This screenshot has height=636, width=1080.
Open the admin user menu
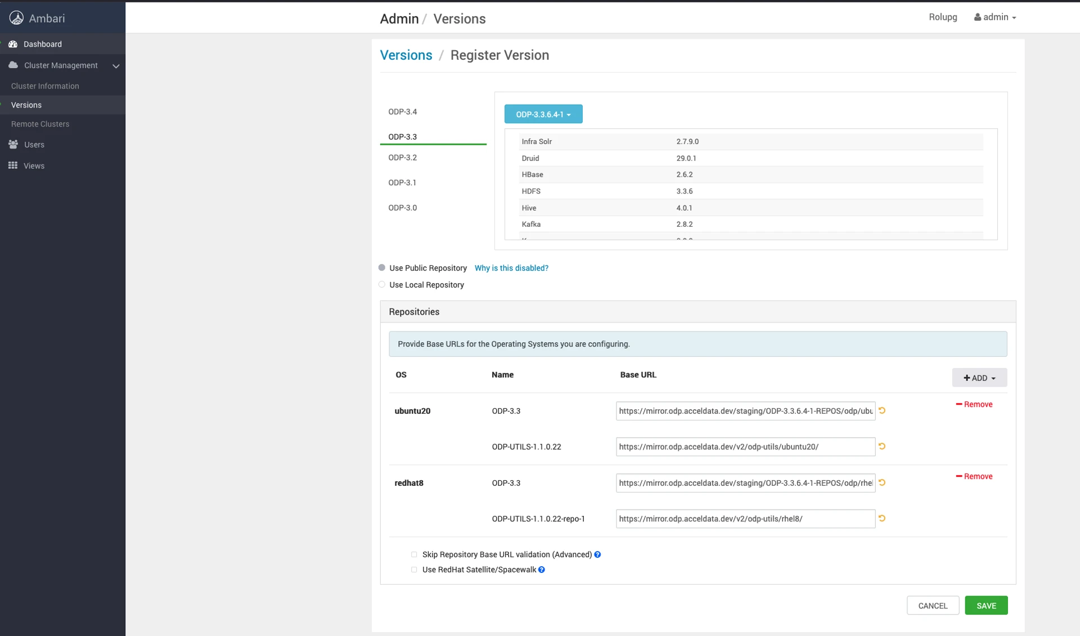[995, 17]
